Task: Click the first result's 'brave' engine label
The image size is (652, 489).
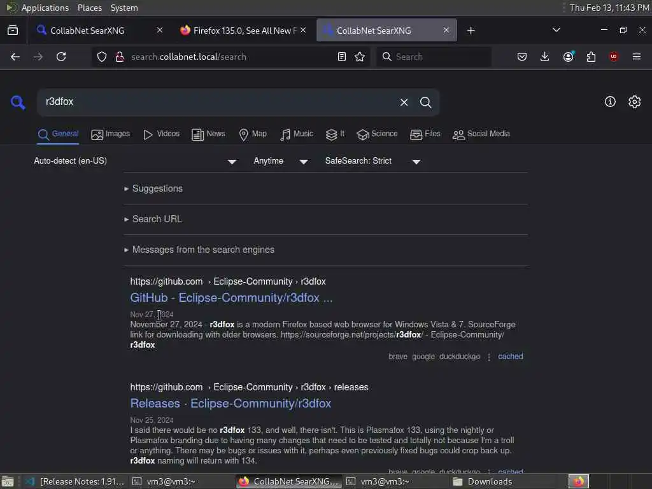Action: [x=398, y=357]
